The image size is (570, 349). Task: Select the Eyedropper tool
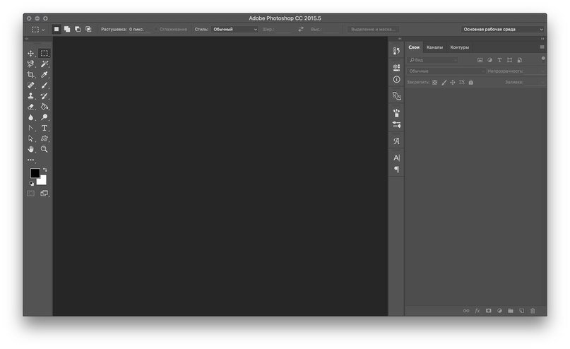click(x=44, y=74)
